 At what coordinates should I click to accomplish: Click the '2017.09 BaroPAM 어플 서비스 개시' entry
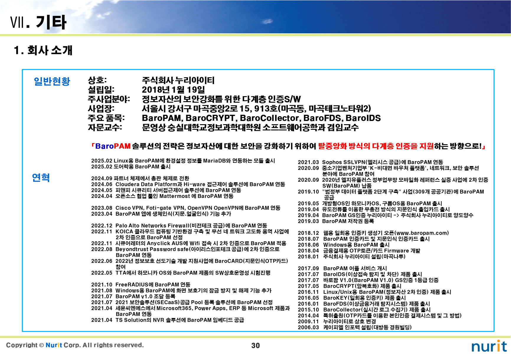click(342, 268)
